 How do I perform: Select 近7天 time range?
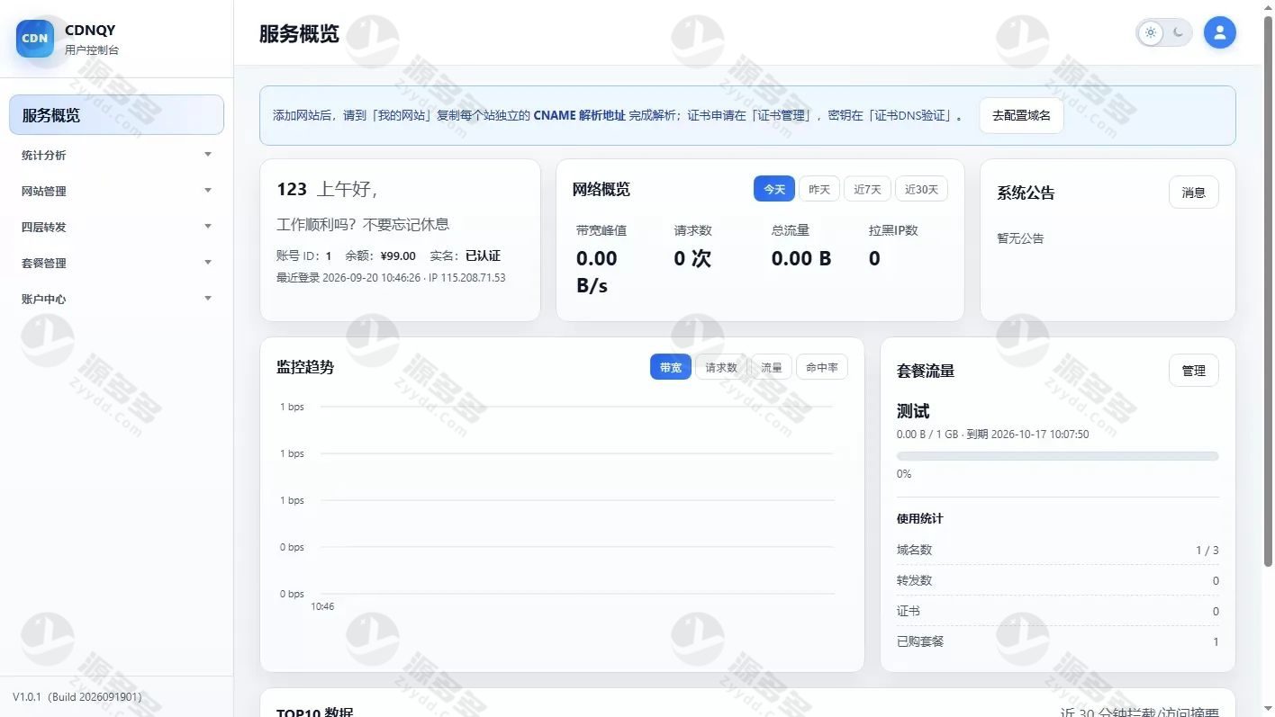tap(867, 189)
